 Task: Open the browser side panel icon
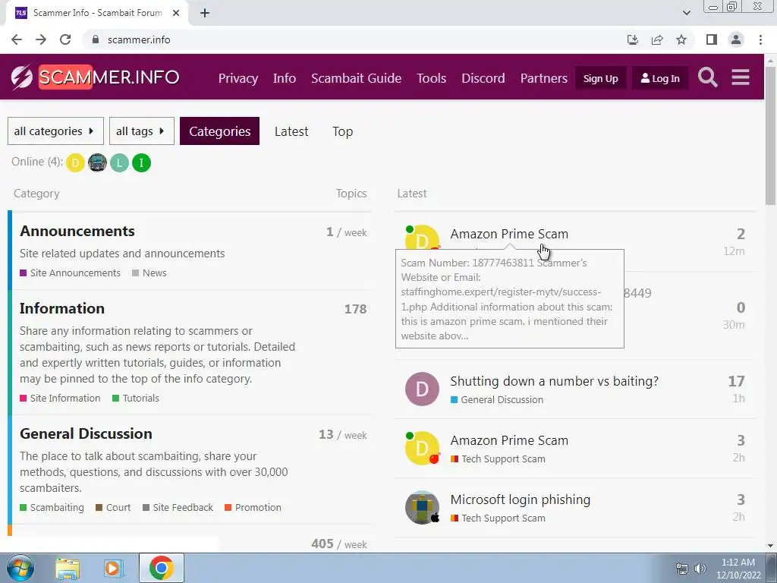712,39
